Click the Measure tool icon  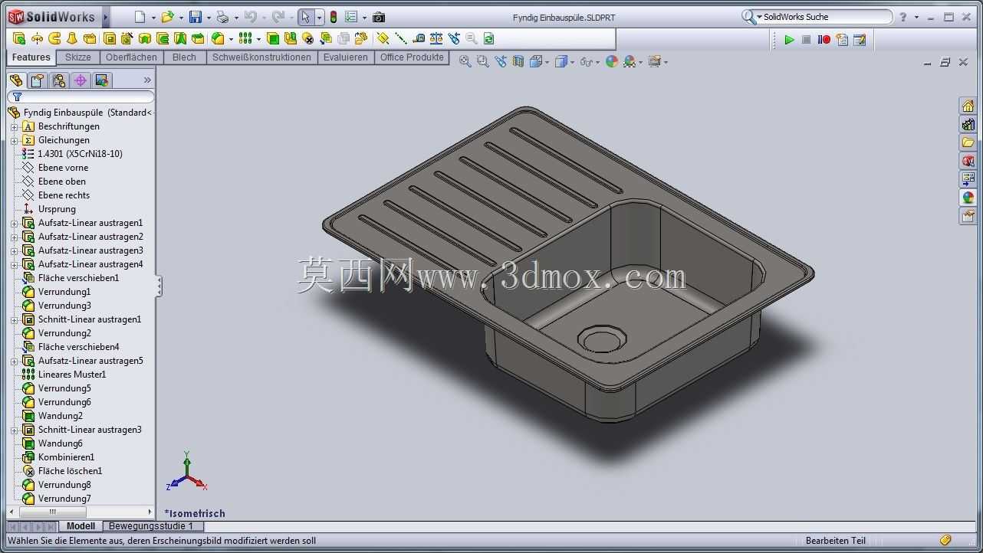[x=419, y=38]
